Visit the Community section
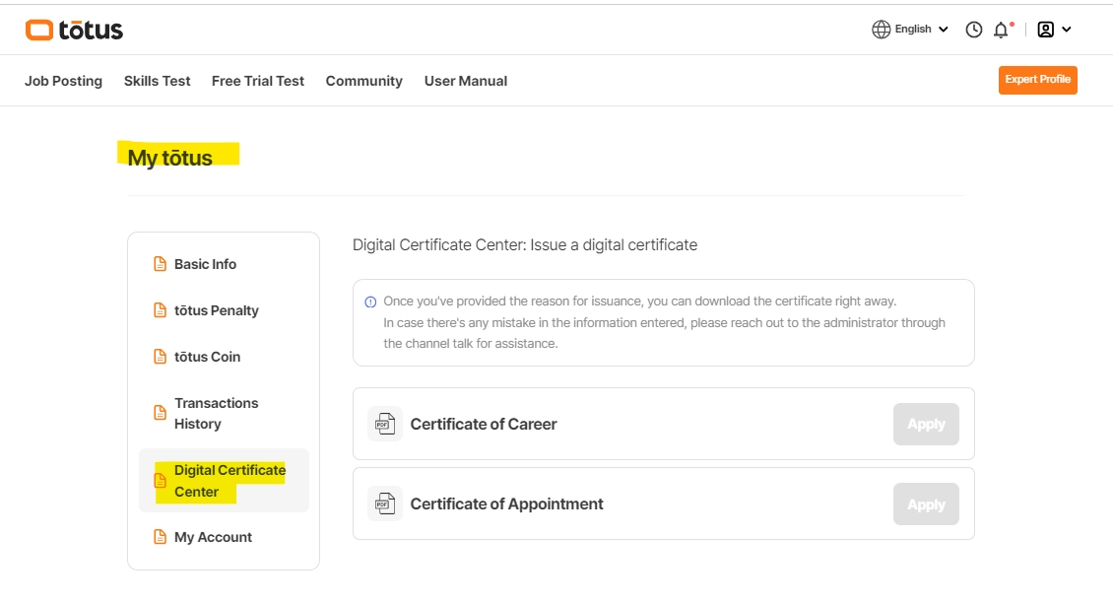The width and height of the screenshot is (1113, 604). coord(363,81)
